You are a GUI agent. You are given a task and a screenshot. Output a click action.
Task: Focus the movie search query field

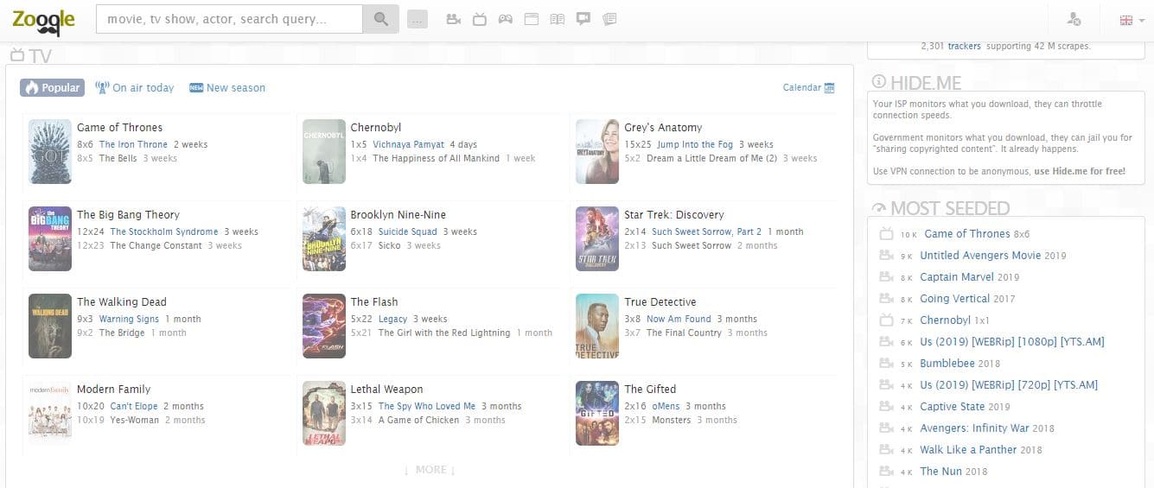point(229,19)
